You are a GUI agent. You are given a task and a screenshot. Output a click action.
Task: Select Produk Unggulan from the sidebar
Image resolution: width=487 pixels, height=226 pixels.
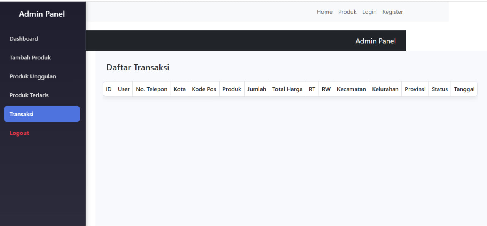(33, 76)
